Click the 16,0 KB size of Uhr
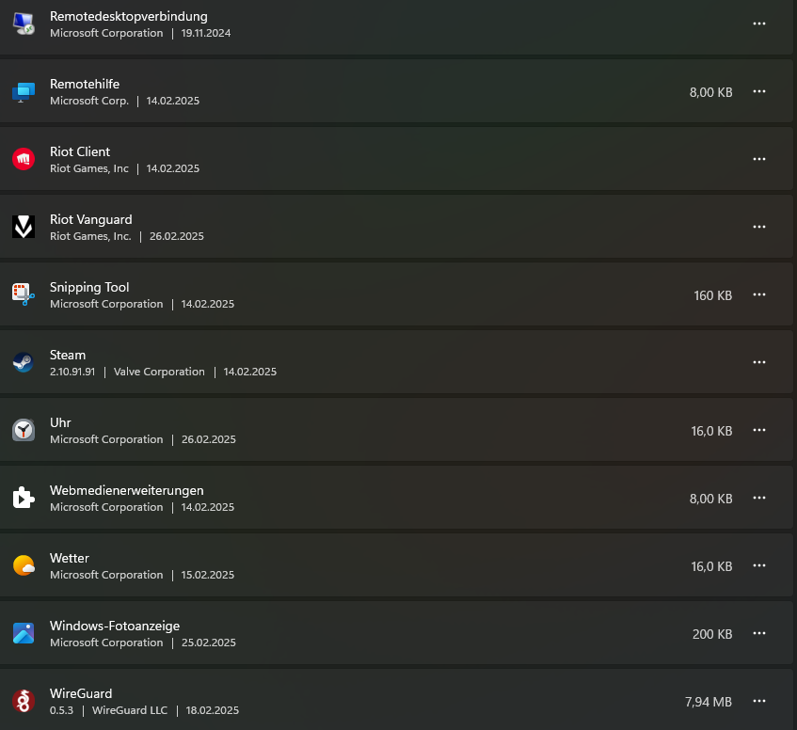The height and width of the screenshot is (730, 797). [711, 431]
